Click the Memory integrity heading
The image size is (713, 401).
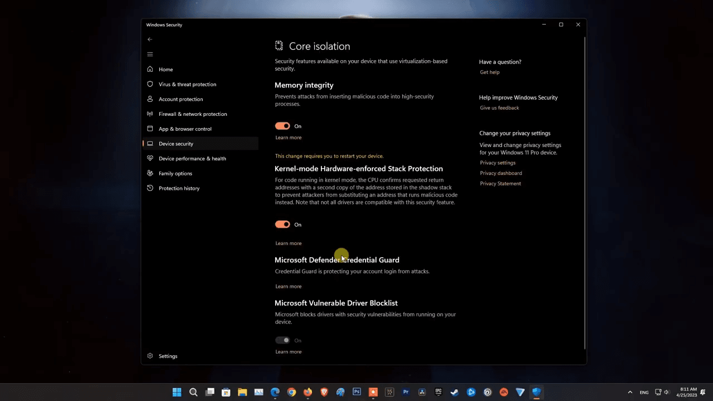point(304,85)
